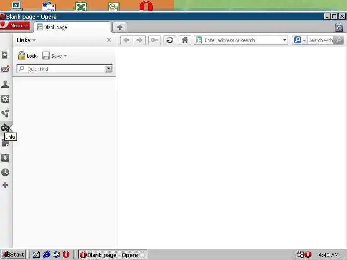
Task: Select the Links panel icon
Action: pyautogui.click(x=5, y=128)
